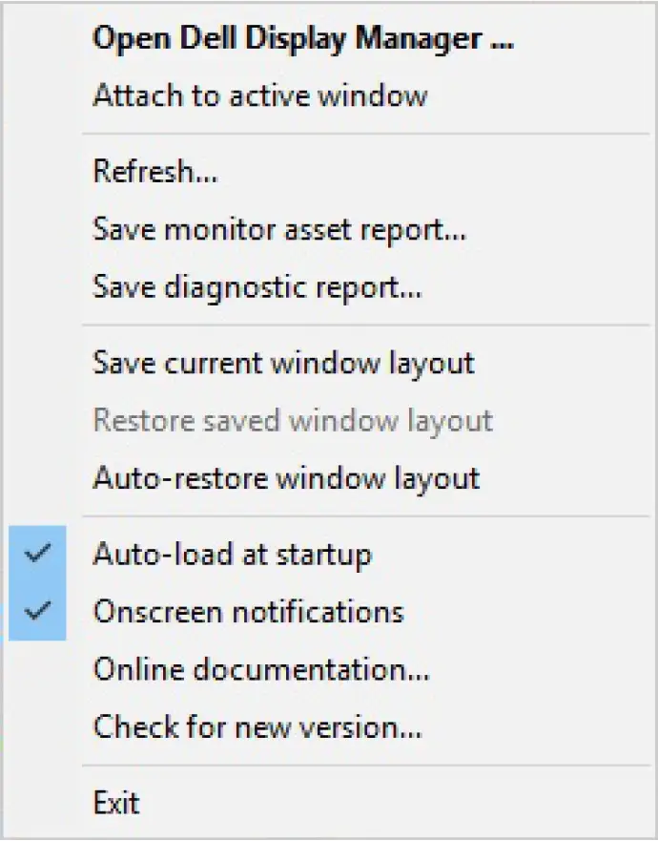Save current window layout
The width and height of the screenshot is (658, 841).
283,363
